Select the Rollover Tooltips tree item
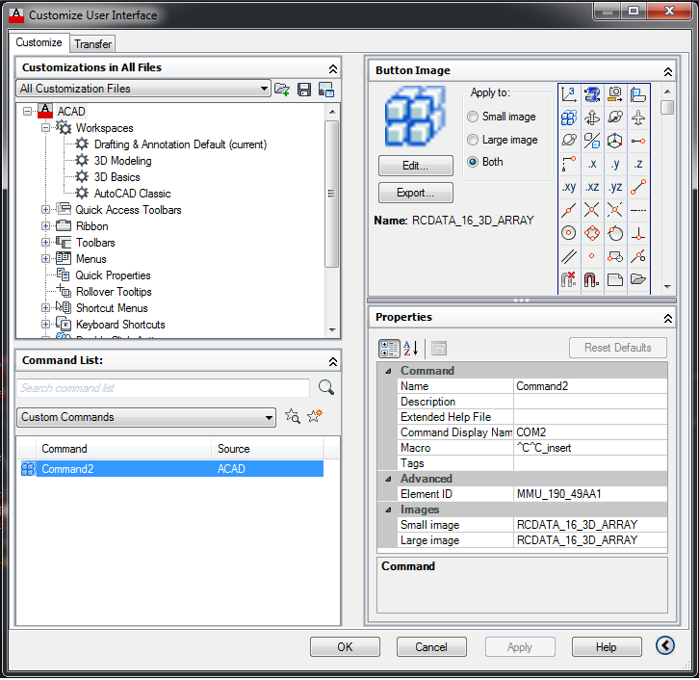Image resolution: width=699 pixels, height=680 pixels. pyautogui.click(x=114, y=292)
